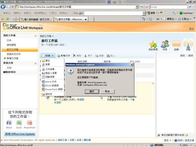Click the Stop loading X icon
The width and height of the screenshot is (196, 147).
(147, 7)
